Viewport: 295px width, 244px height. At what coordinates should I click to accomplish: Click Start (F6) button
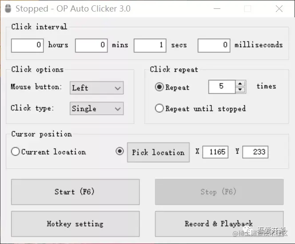point(75,192)
